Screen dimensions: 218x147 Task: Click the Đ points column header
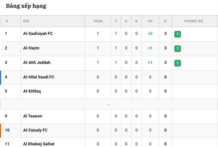pos(165,21)
